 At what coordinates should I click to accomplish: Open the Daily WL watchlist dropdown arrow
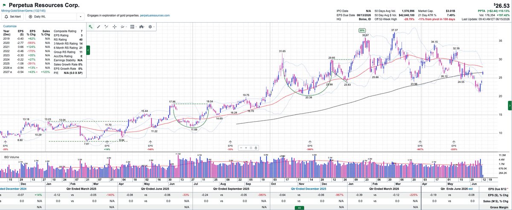click(x=80, y=17)
